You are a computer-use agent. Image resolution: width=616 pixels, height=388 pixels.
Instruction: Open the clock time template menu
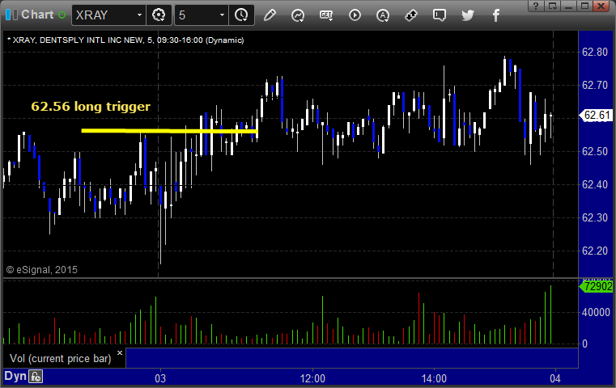click(x=241, y=15)
